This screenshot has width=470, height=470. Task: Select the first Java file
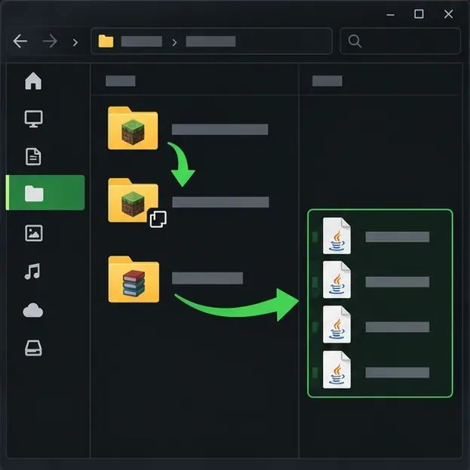point(336,236)
